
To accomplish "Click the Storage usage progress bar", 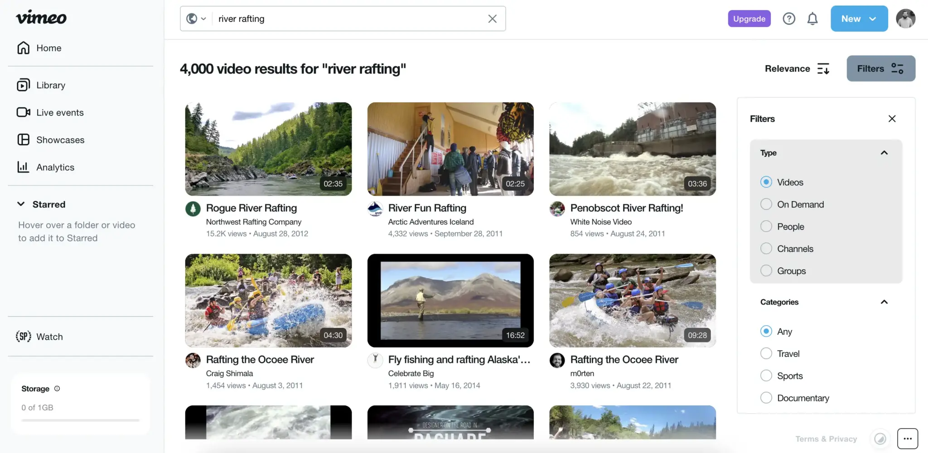I will 80,420.
